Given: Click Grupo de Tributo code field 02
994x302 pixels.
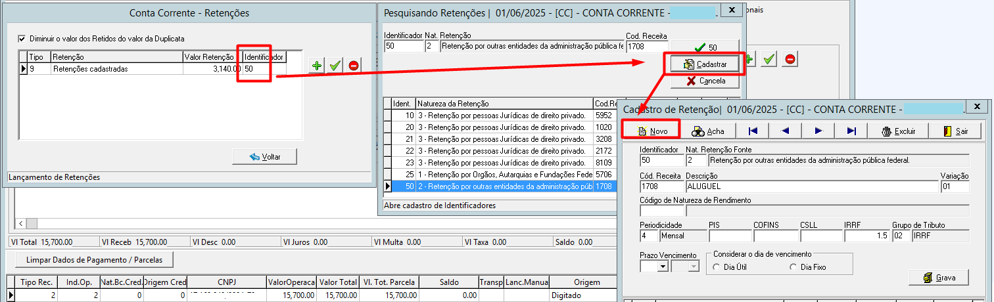Looking at the screenshot, I should pyautogui.click(x=901, y=235).
